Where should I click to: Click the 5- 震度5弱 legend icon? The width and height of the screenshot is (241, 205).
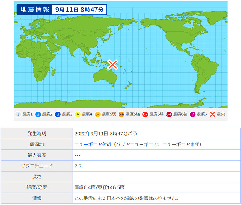pos(98,114)
